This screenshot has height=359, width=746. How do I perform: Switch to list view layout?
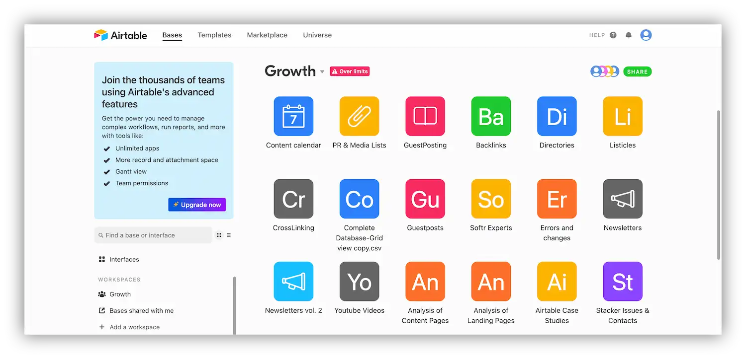click(229, 235)
